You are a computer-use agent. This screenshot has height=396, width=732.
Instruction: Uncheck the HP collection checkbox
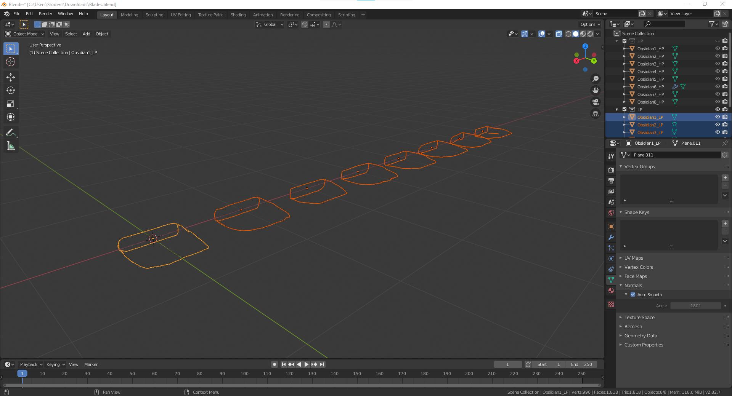point(624,41)
